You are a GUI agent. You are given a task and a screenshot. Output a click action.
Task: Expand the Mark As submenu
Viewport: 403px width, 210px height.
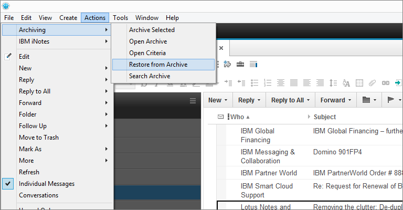[57, 149]
